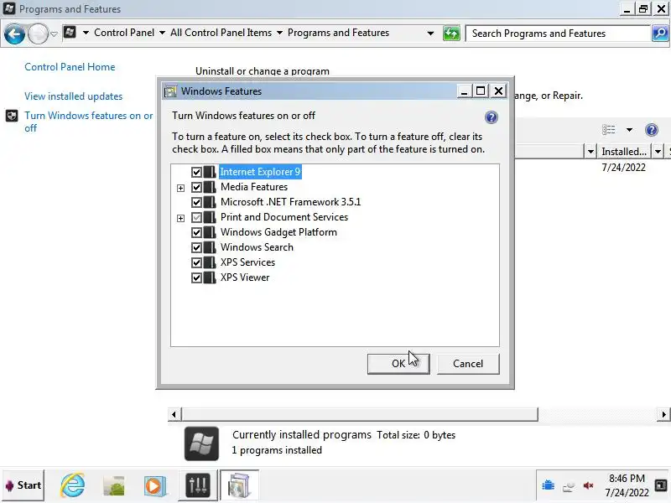Uncheck XPS Viewer checkbox
671x503 pixels.
pyautogui.click(x=196, y=277)
